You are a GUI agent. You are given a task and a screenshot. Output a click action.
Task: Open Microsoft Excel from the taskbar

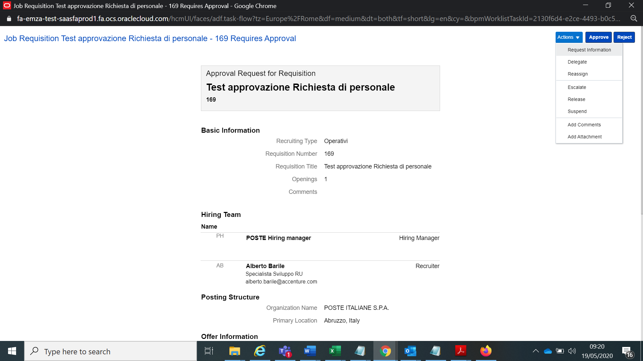click(x=335, y=351)
